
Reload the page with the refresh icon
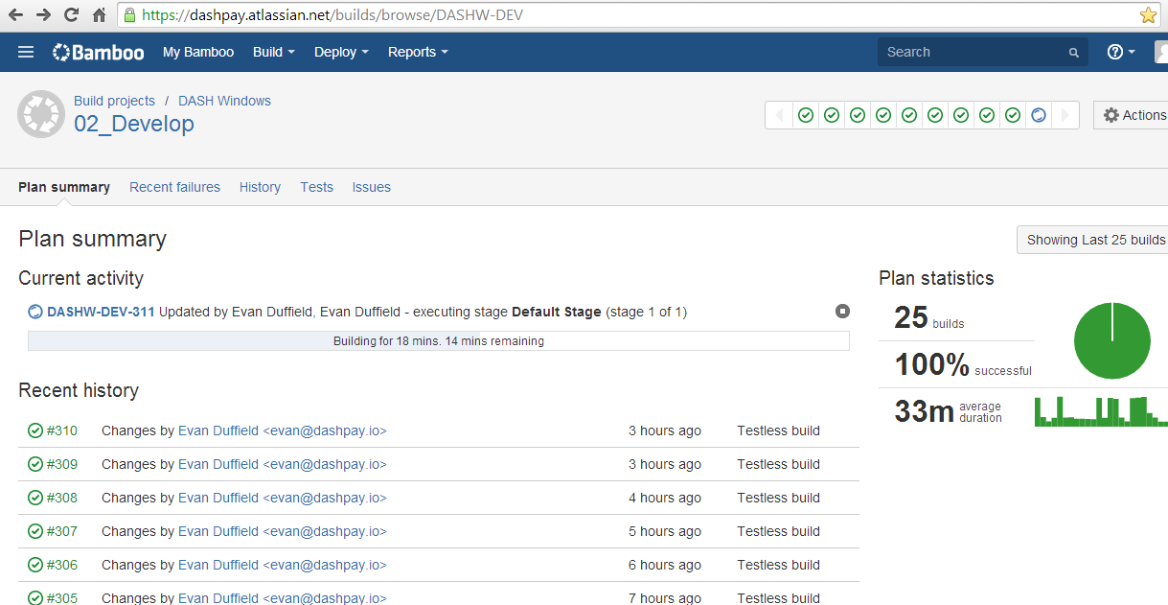point(71,15)
